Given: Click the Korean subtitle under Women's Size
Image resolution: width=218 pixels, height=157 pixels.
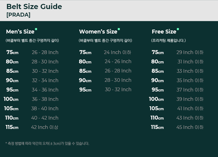Looking at the screenshot, I should click(x=105, y=40).
